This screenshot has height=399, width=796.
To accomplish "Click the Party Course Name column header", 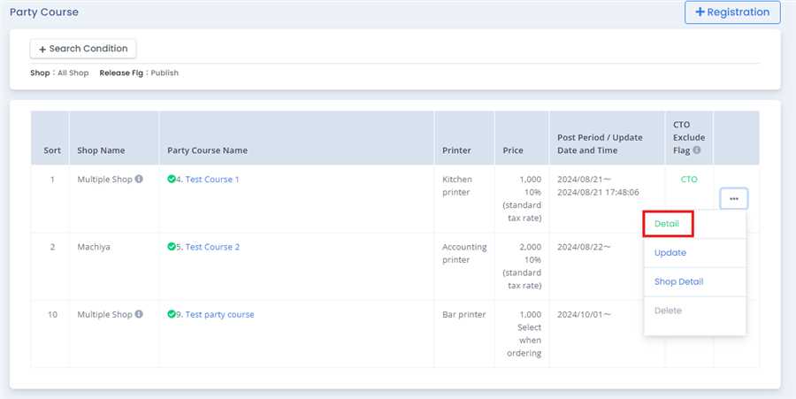I will (x=207, y=150).
